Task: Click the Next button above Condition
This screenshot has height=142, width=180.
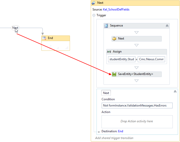Action: point(106,93)
